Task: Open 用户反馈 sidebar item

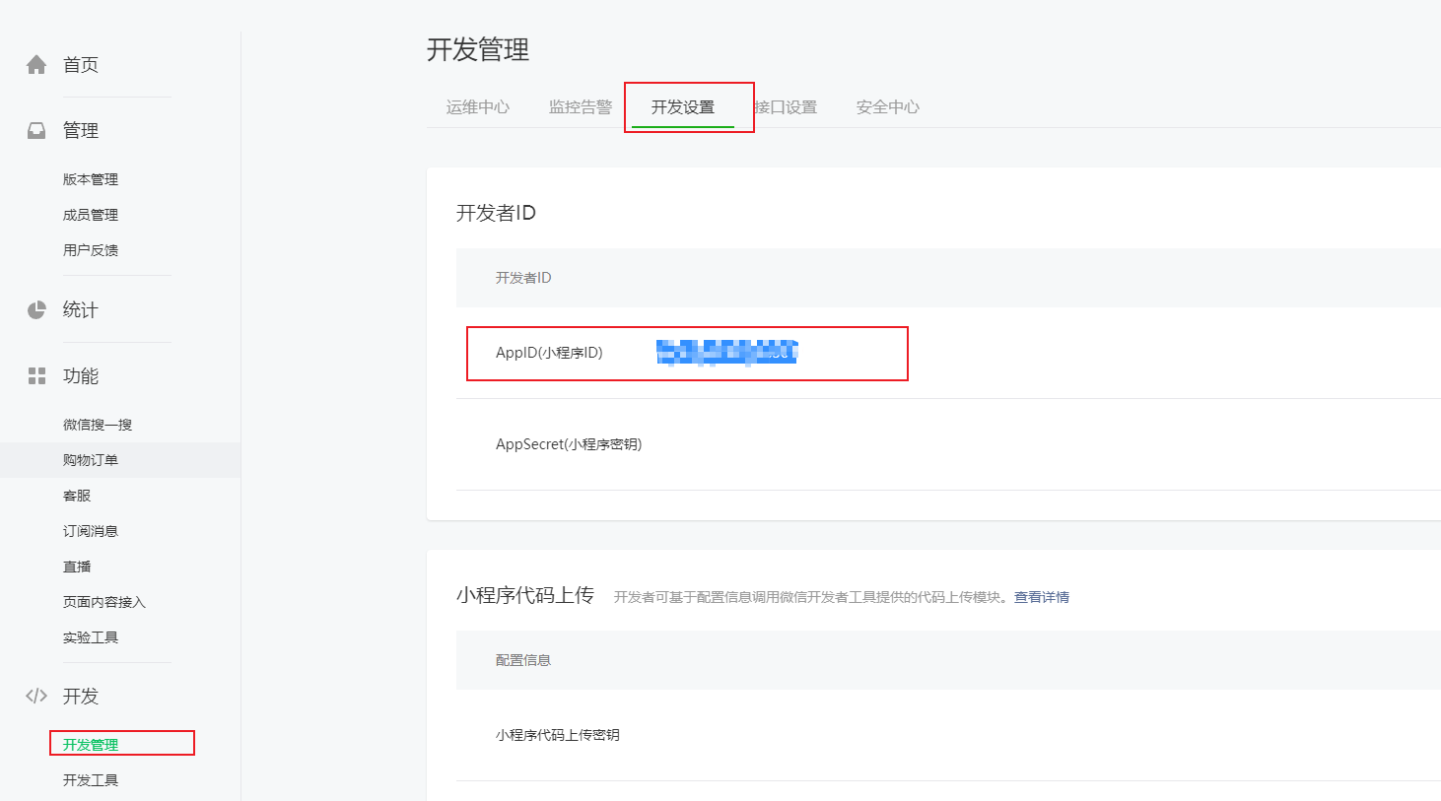Action: pos(91,250)
